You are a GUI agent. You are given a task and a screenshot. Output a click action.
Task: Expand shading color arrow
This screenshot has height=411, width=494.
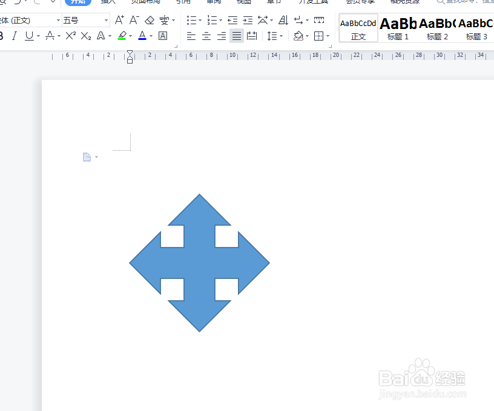click(307, 36)
